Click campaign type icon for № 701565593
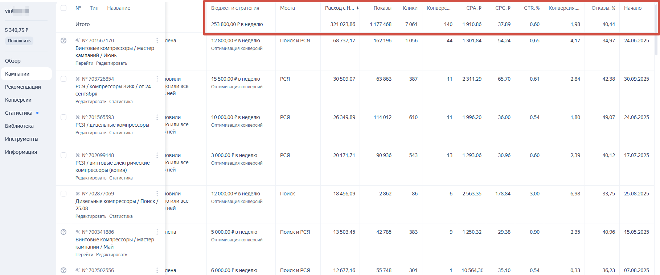 pos(78,117)
